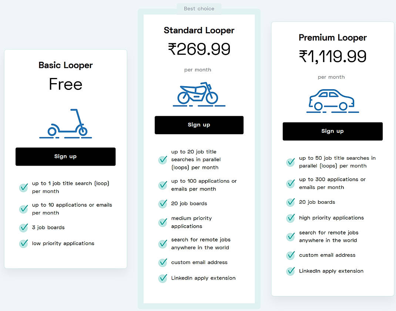Image resolution: width=396 pixels, height=311 pixels.
Task: Click the checkmark beside LinkedIn apply extension on Premium
Action: [291, 271]
